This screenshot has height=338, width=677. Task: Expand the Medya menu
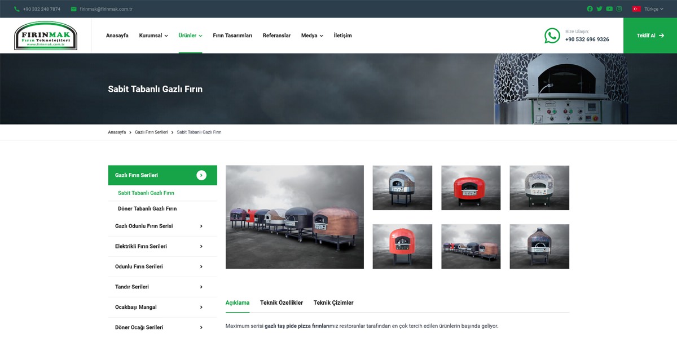point(312,35)
